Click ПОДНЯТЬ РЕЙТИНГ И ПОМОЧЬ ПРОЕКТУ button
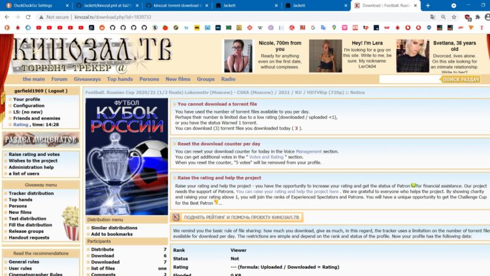The width and height of the screenshot is (490, 276). point(238,217)
